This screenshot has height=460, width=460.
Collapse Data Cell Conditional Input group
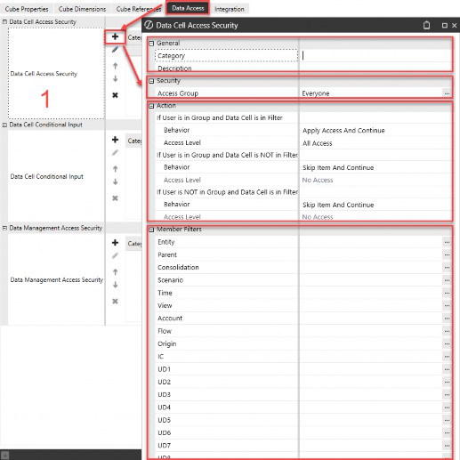coord(4,125)
